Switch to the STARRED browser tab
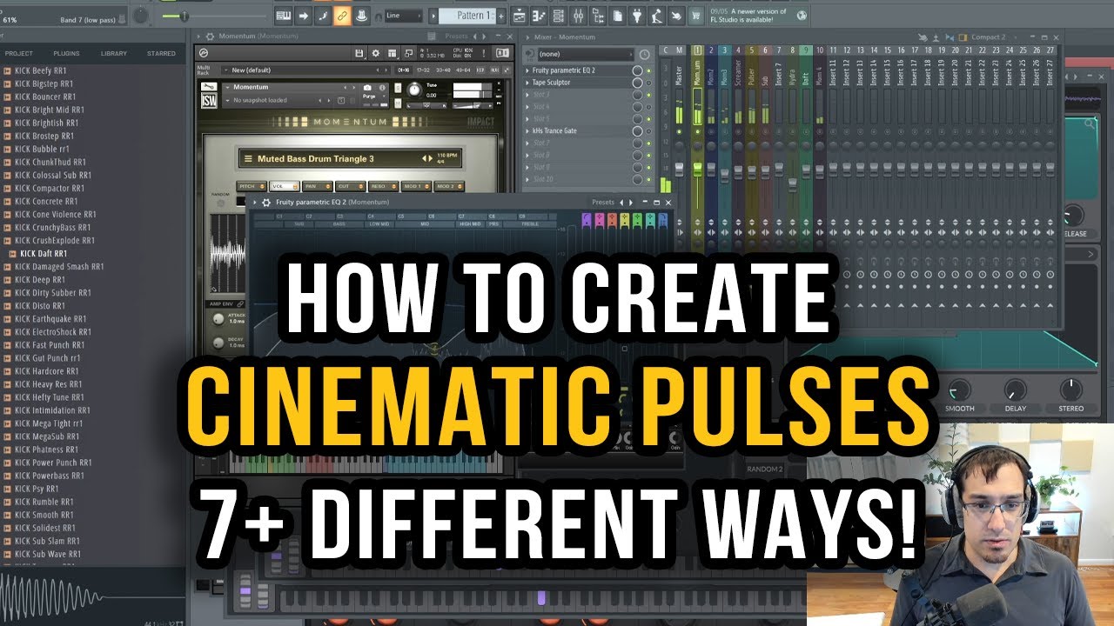This screenshot has height=626, width=1114. 161,54
